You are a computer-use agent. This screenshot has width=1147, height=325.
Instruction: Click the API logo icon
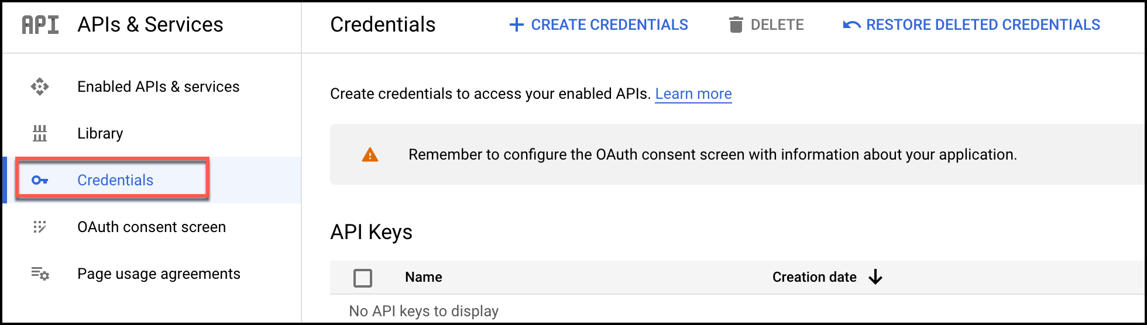40,25
